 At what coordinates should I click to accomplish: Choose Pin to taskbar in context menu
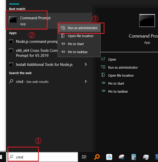[78, 52]
